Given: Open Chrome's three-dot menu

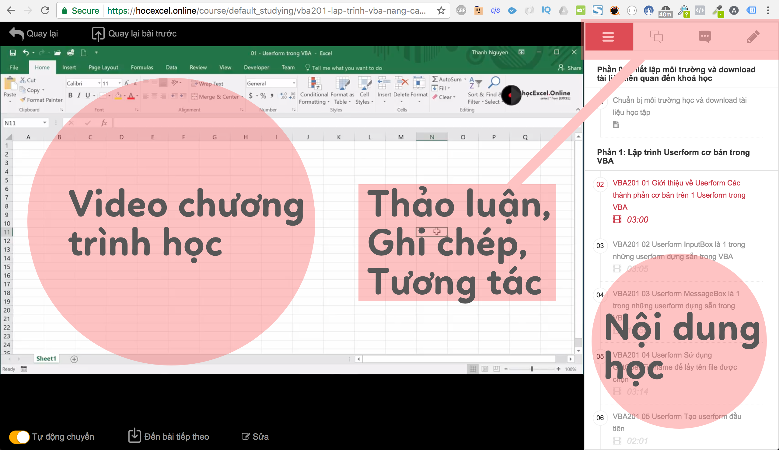Looking at the screenshot, I should click(x=768, y=11).
